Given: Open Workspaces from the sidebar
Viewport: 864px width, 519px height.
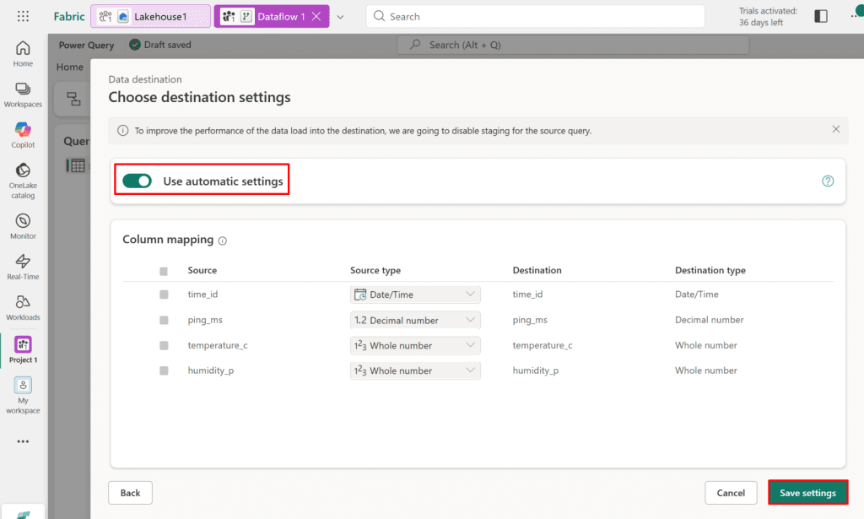Looking at the screenshot, I should pyautogui.click(x=23, y=95).
